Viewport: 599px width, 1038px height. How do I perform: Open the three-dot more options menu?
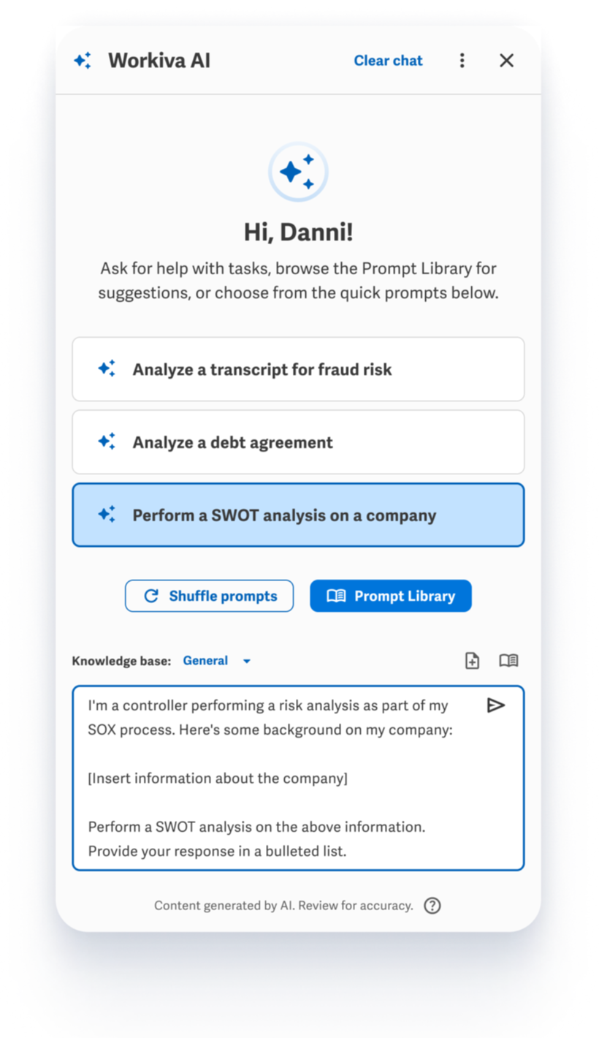[462, 61]
